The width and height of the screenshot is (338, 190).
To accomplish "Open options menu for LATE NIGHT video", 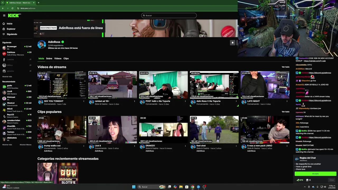I will coord(287,101).
